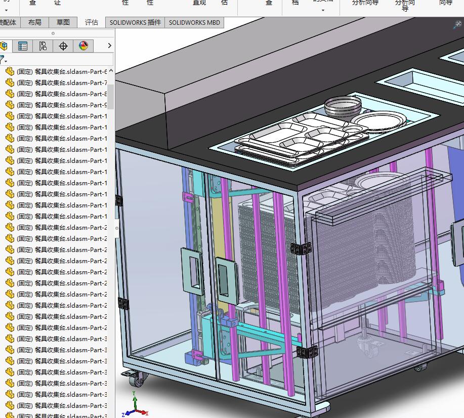Click the part icon of Part-6
This screenshot has height=418, width=464.
[10, 72]
